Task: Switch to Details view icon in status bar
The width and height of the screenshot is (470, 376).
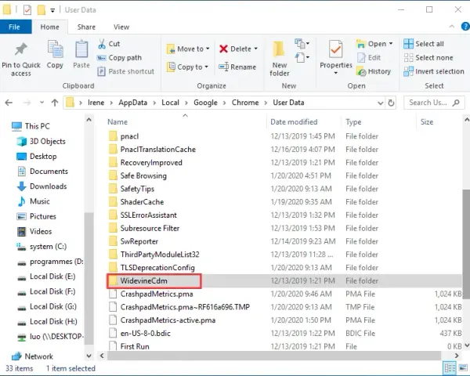Action: (450, 368)
